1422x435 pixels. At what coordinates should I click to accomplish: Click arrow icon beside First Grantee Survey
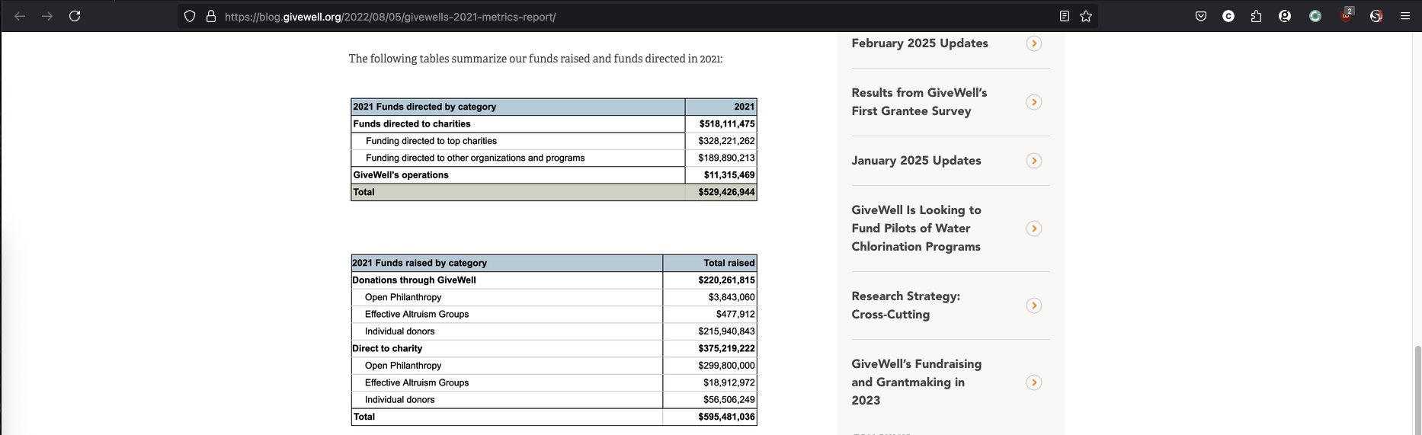1034,102
